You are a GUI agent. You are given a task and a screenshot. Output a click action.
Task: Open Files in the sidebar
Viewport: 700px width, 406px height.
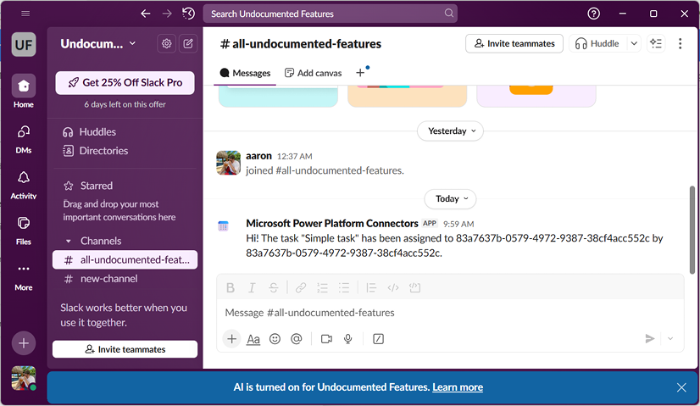click(x=24, y=231)
